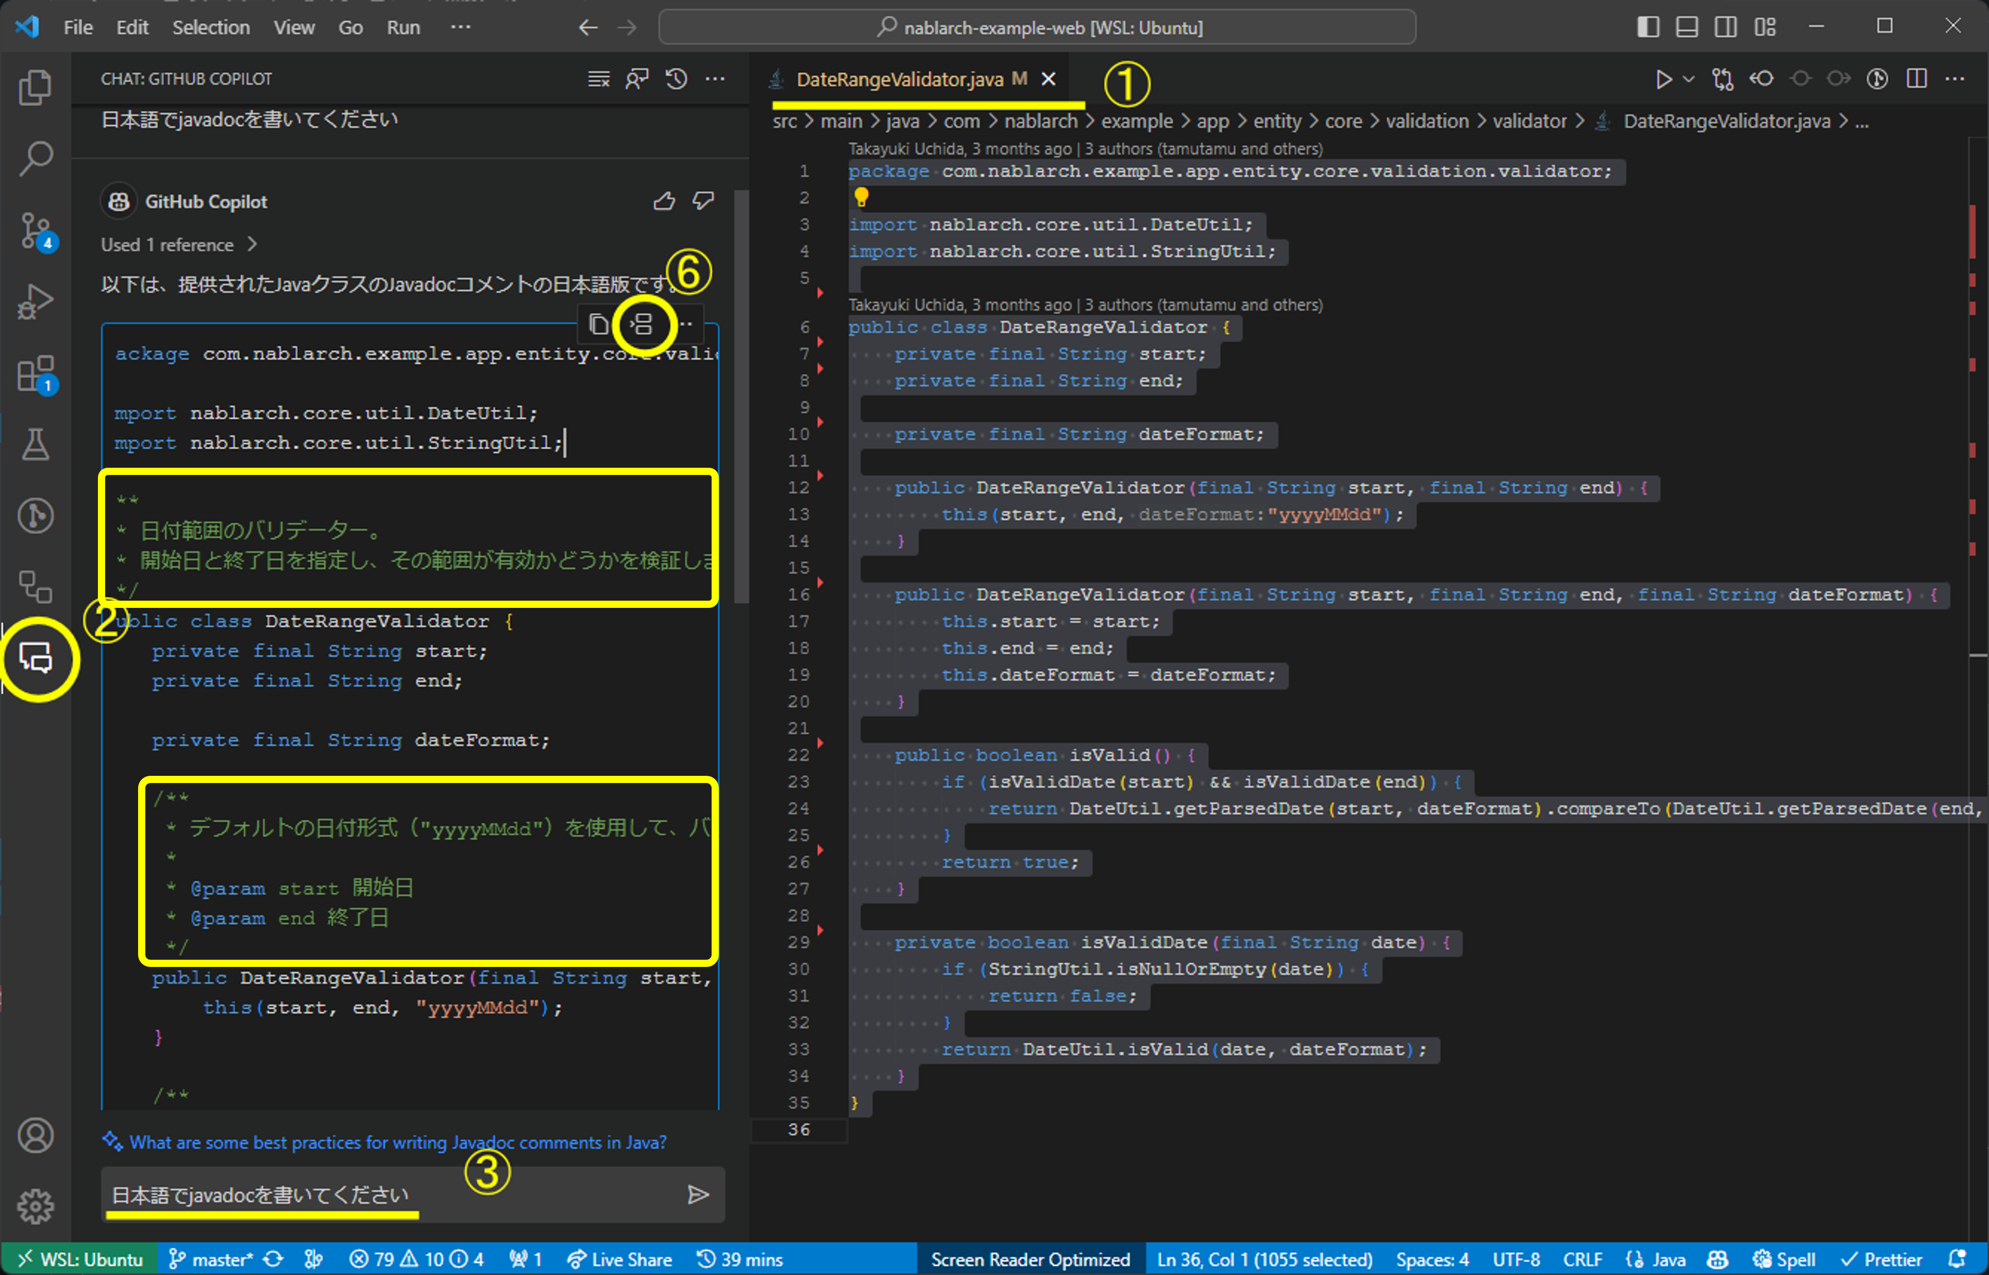The image size is (1989, 1275).
Task: Open the Testing flask view
Action: pyautogui.click(x=35, y=445)
